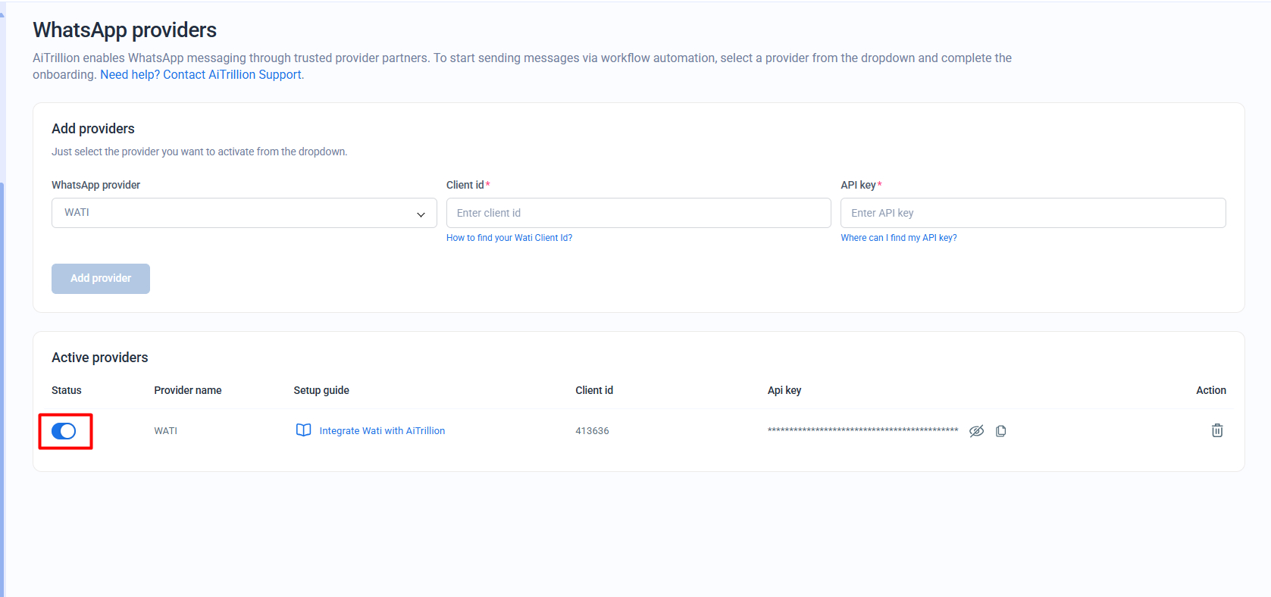
Task: Click the Active providers heading
Action: (x=100, y=358)
